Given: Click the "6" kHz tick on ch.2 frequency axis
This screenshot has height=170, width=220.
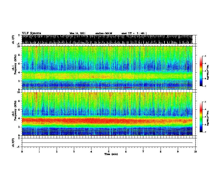Looking at the screenshot, I should [x=19, y=109].
